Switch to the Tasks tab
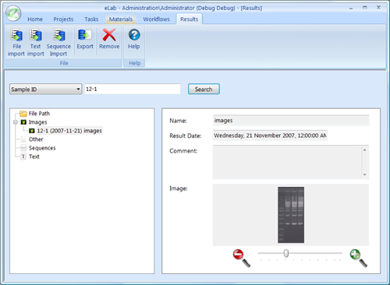390x285 pixels. [91, 19]
